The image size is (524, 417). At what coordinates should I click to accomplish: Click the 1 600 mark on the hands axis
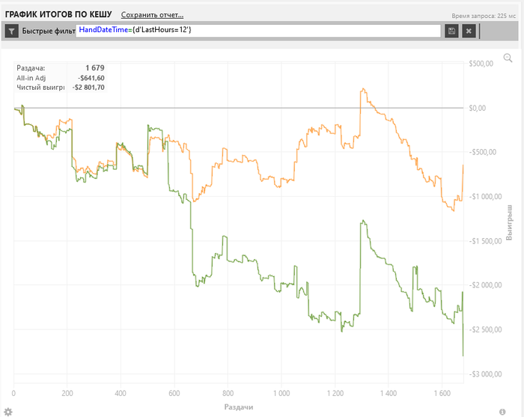tap(442, 393)
